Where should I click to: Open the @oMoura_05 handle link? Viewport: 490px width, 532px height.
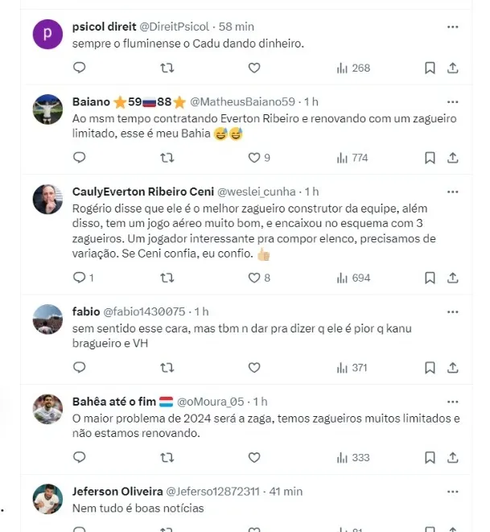coord(209,401)
